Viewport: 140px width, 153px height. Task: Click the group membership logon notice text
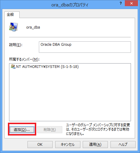pyautogui.click(x=98, y=129)
